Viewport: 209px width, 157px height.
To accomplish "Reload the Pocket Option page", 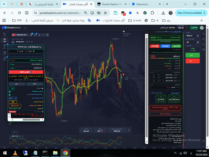I will [19, 13].
